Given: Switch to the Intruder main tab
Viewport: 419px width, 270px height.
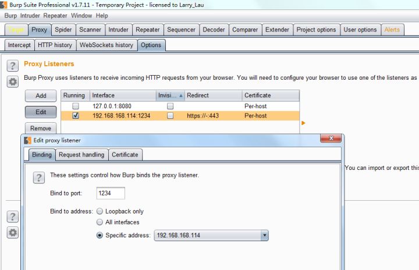Looking at the screenshot, I should point(118,30).
